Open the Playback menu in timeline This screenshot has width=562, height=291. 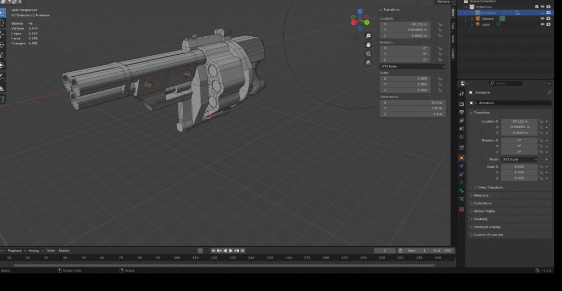coord(14,250)
